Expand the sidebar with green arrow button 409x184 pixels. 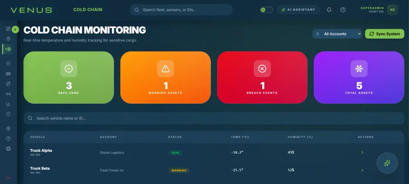tap(15, 30)
